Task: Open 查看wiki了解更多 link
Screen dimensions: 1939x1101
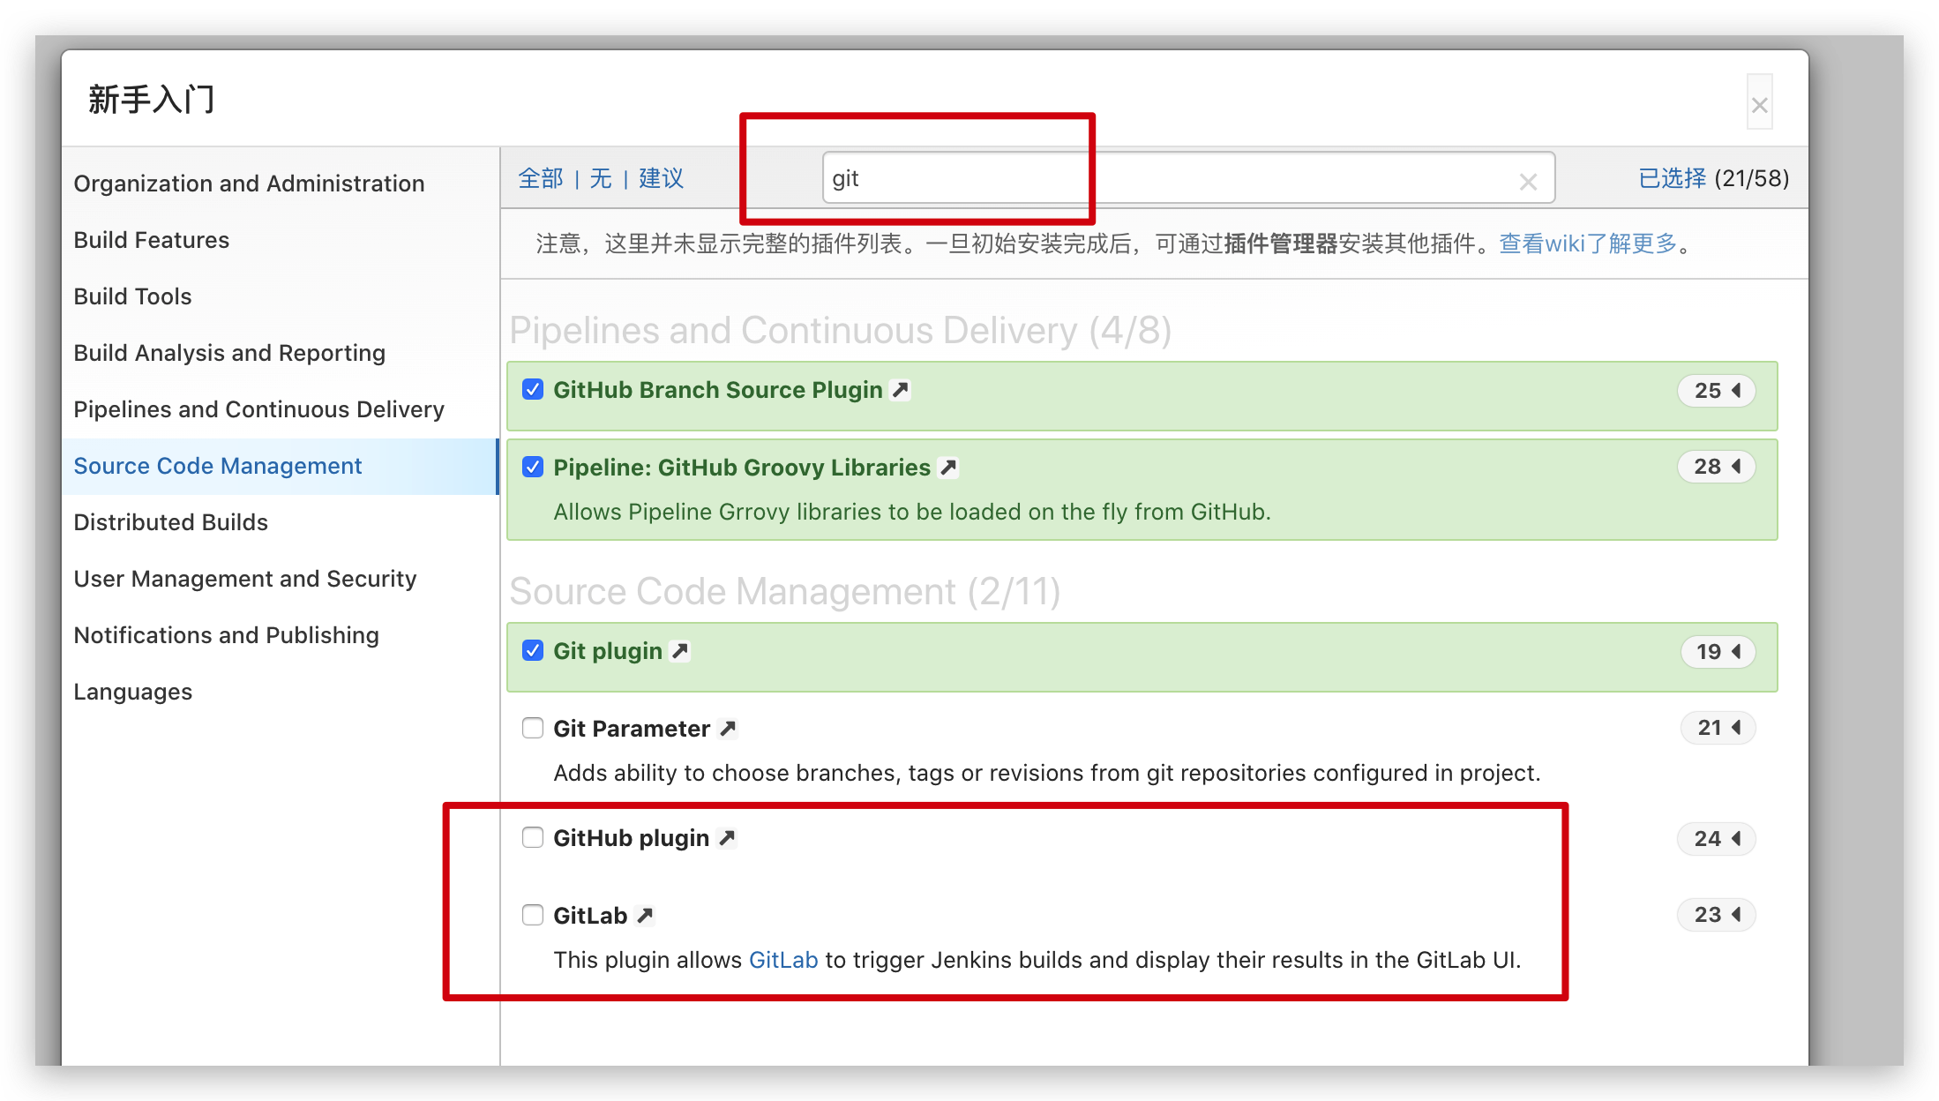Action: [x=1588, y=243]
